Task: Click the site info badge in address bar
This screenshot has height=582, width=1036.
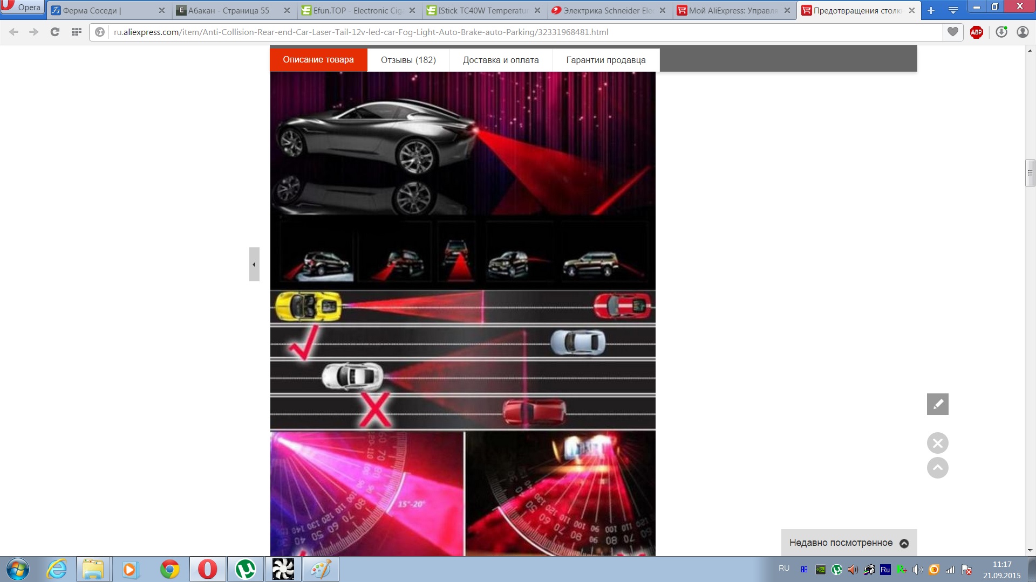Action: tap(100, 32)
